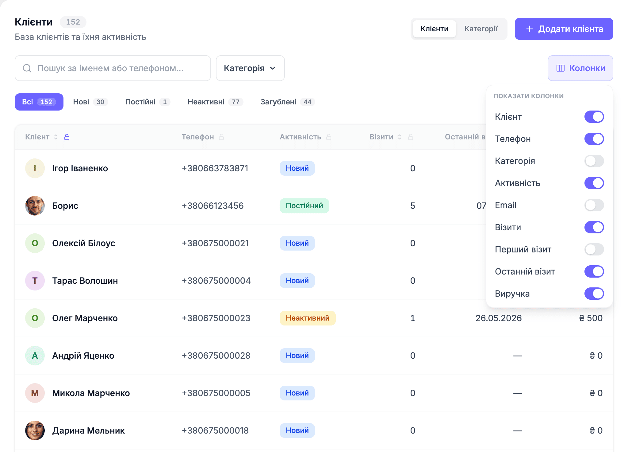Open Борис's avatar photo
This screenshot has height=452, width=628.
(x=35, y=206)
